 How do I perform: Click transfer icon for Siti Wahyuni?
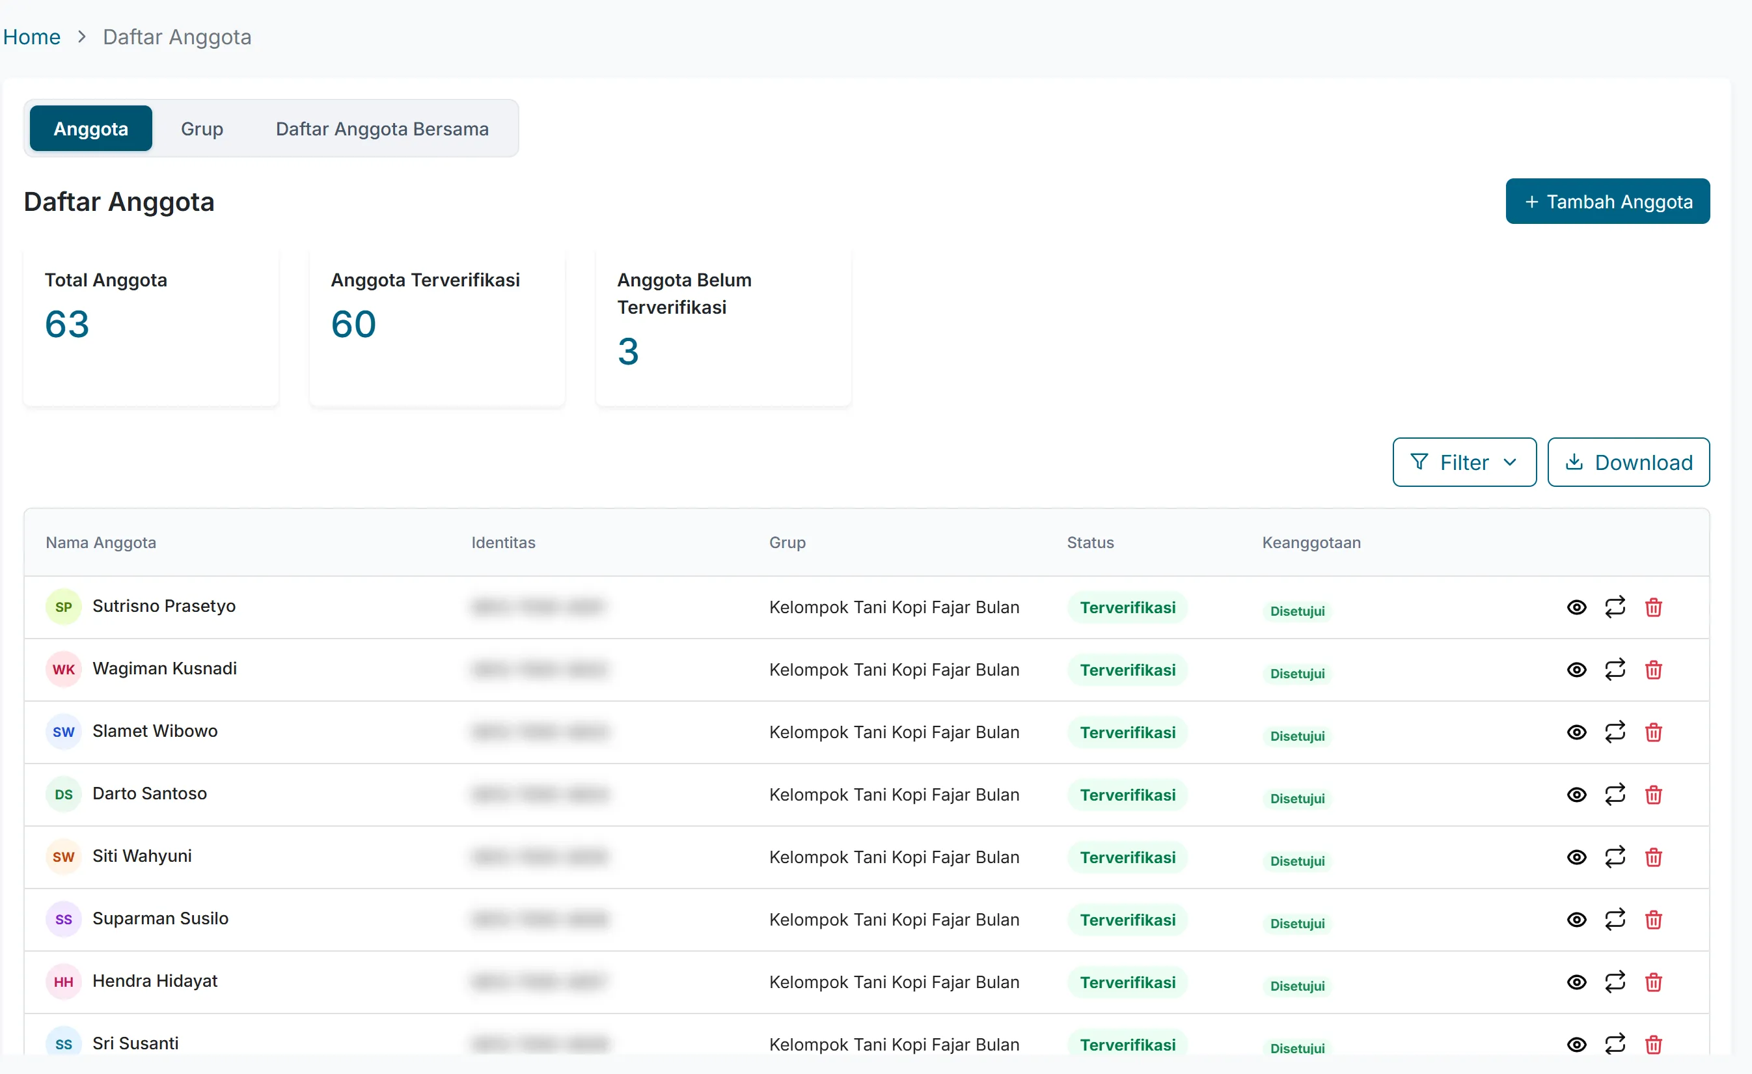point(1615,858)
